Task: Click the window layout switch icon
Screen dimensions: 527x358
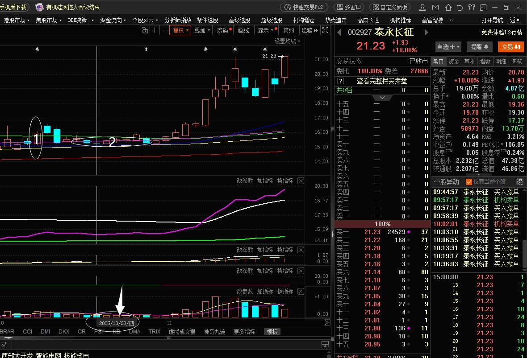Action: (483, 8)
